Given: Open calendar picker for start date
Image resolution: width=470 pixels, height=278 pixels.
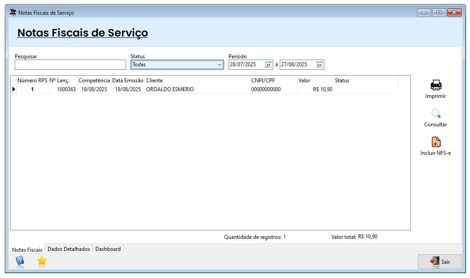Looking at the screenshot, I should 268,65.
